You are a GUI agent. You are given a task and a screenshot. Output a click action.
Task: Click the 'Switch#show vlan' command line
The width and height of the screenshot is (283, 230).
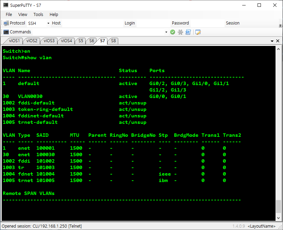click(27, 58)
